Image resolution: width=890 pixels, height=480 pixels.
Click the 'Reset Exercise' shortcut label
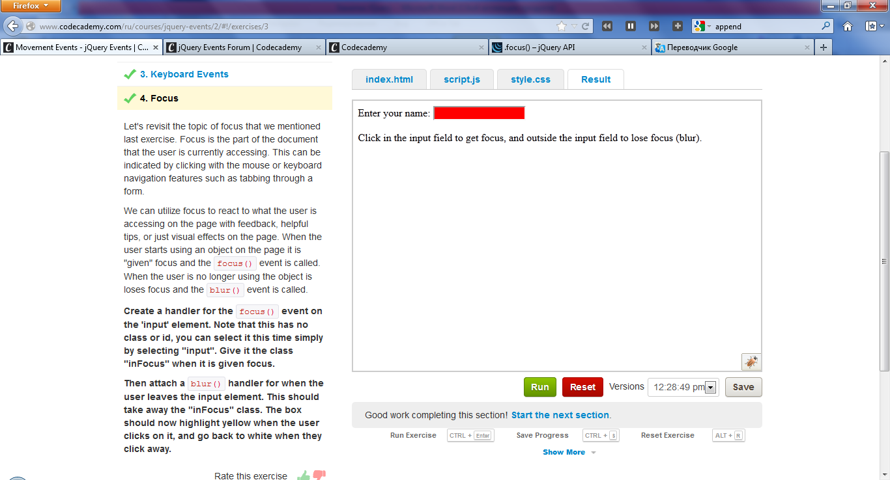(x=668, y=435)
